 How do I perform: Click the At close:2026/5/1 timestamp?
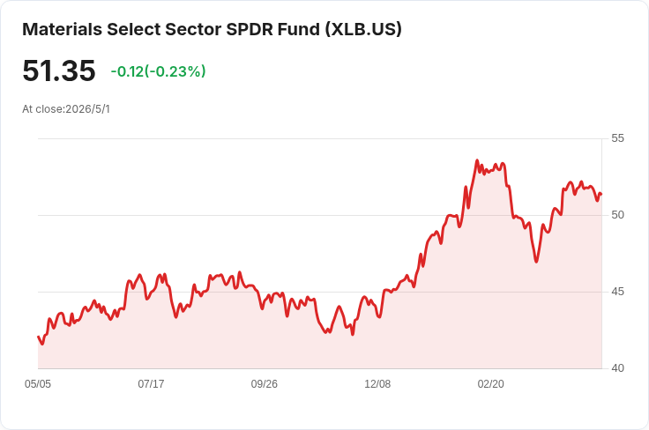tap(66, 109)
